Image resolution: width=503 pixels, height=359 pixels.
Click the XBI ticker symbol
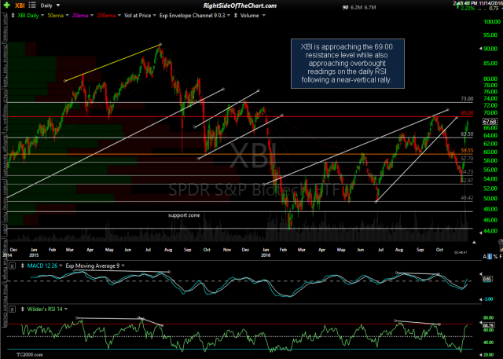[20, 5]
